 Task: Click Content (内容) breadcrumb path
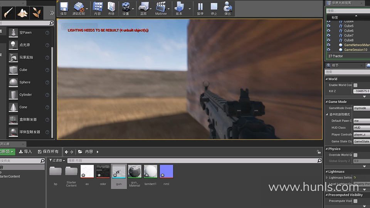coord(89,152)
